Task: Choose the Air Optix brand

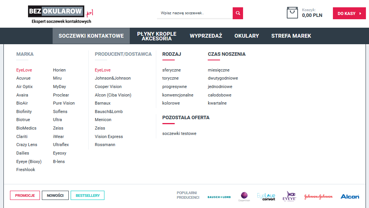Action: click(25, 87)
